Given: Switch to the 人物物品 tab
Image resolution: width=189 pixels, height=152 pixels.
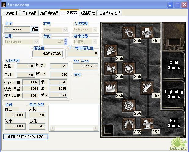Looking at the screenshot, I should coord(11,13).
